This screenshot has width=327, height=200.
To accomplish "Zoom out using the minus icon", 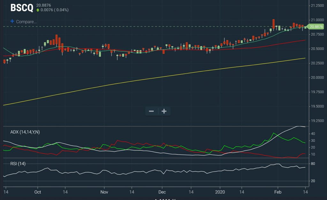I will pos(151,111).
